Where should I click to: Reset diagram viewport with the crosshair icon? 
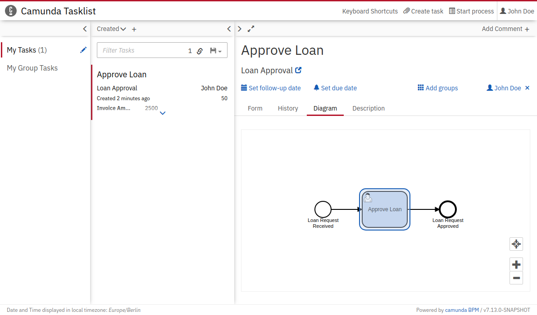(x=516, y=244)
